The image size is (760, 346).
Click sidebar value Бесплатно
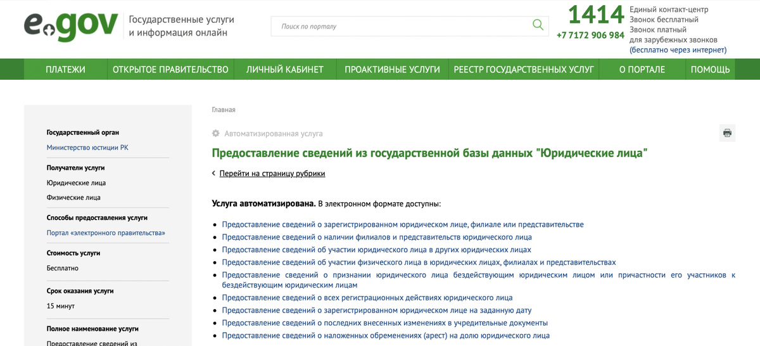[63, 268]
